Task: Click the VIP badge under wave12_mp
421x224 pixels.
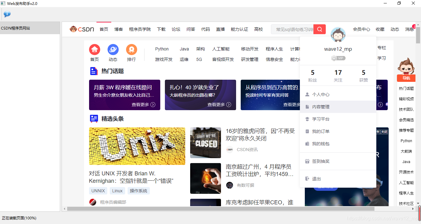Action: pos(338,58)
